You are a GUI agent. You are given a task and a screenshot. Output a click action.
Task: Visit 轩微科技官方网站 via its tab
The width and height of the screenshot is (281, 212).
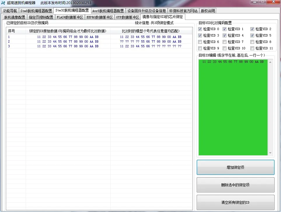(184, 10)
